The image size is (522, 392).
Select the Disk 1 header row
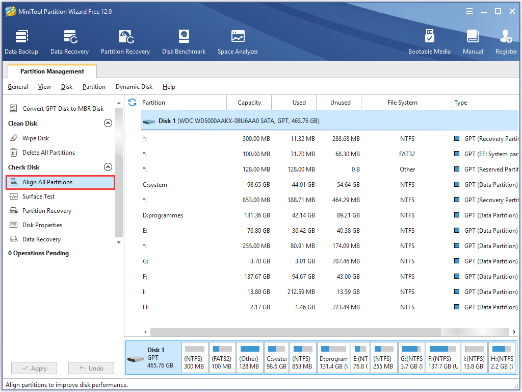330,120
